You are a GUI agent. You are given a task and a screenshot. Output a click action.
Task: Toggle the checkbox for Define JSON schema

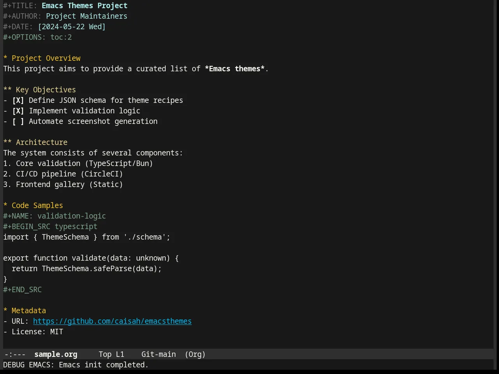pyautogui.click(x=18, y=101)
